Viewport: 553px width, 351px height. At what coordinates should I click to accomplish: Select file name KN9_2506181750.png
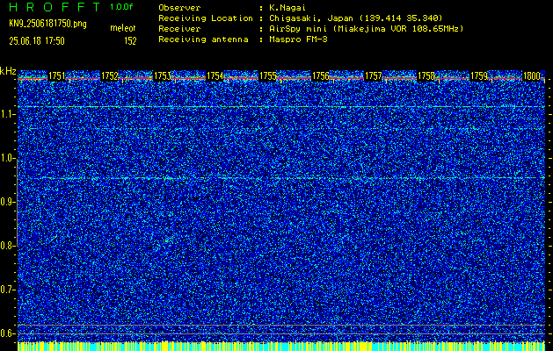[47, 24]
